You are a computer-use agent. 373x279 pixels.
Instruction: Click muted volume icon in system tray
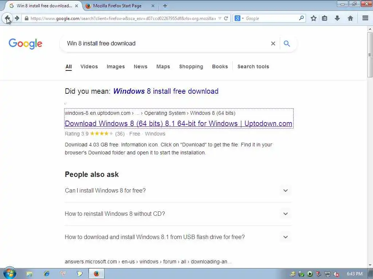pyautogui.click(x=336, y=274)
